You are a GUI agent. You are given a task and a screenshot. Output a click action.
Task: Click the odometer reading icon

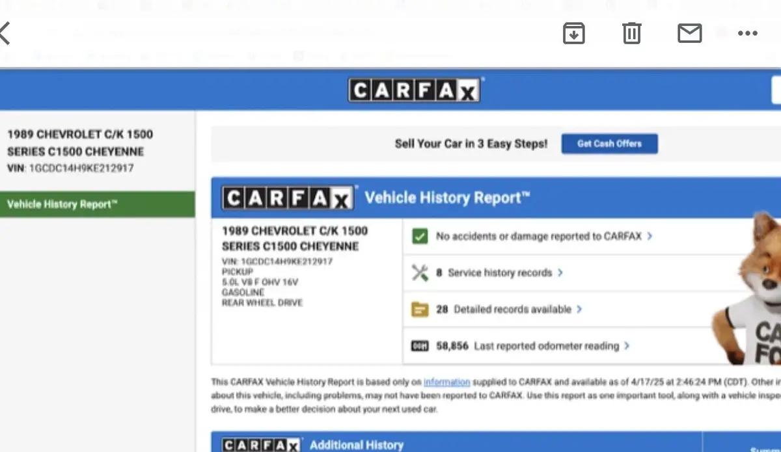coord(420,346)
